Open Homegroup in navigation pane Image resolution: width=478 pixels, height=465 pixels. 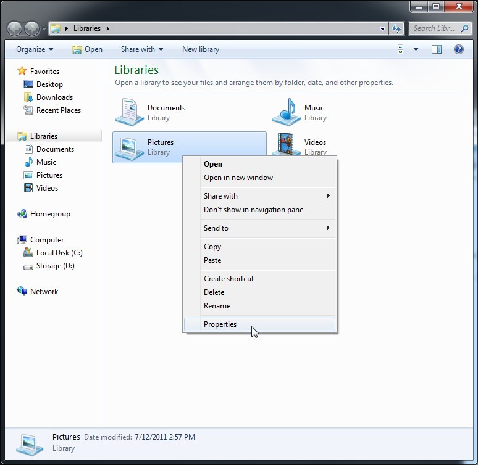(x=49, y=214)
